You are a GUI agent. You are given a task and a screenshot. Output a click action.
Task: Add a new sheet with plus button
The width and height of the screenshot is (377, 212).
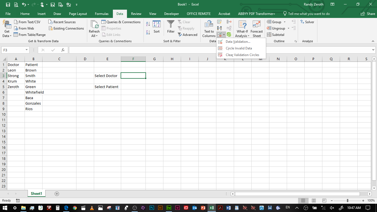tap(57, 194)
